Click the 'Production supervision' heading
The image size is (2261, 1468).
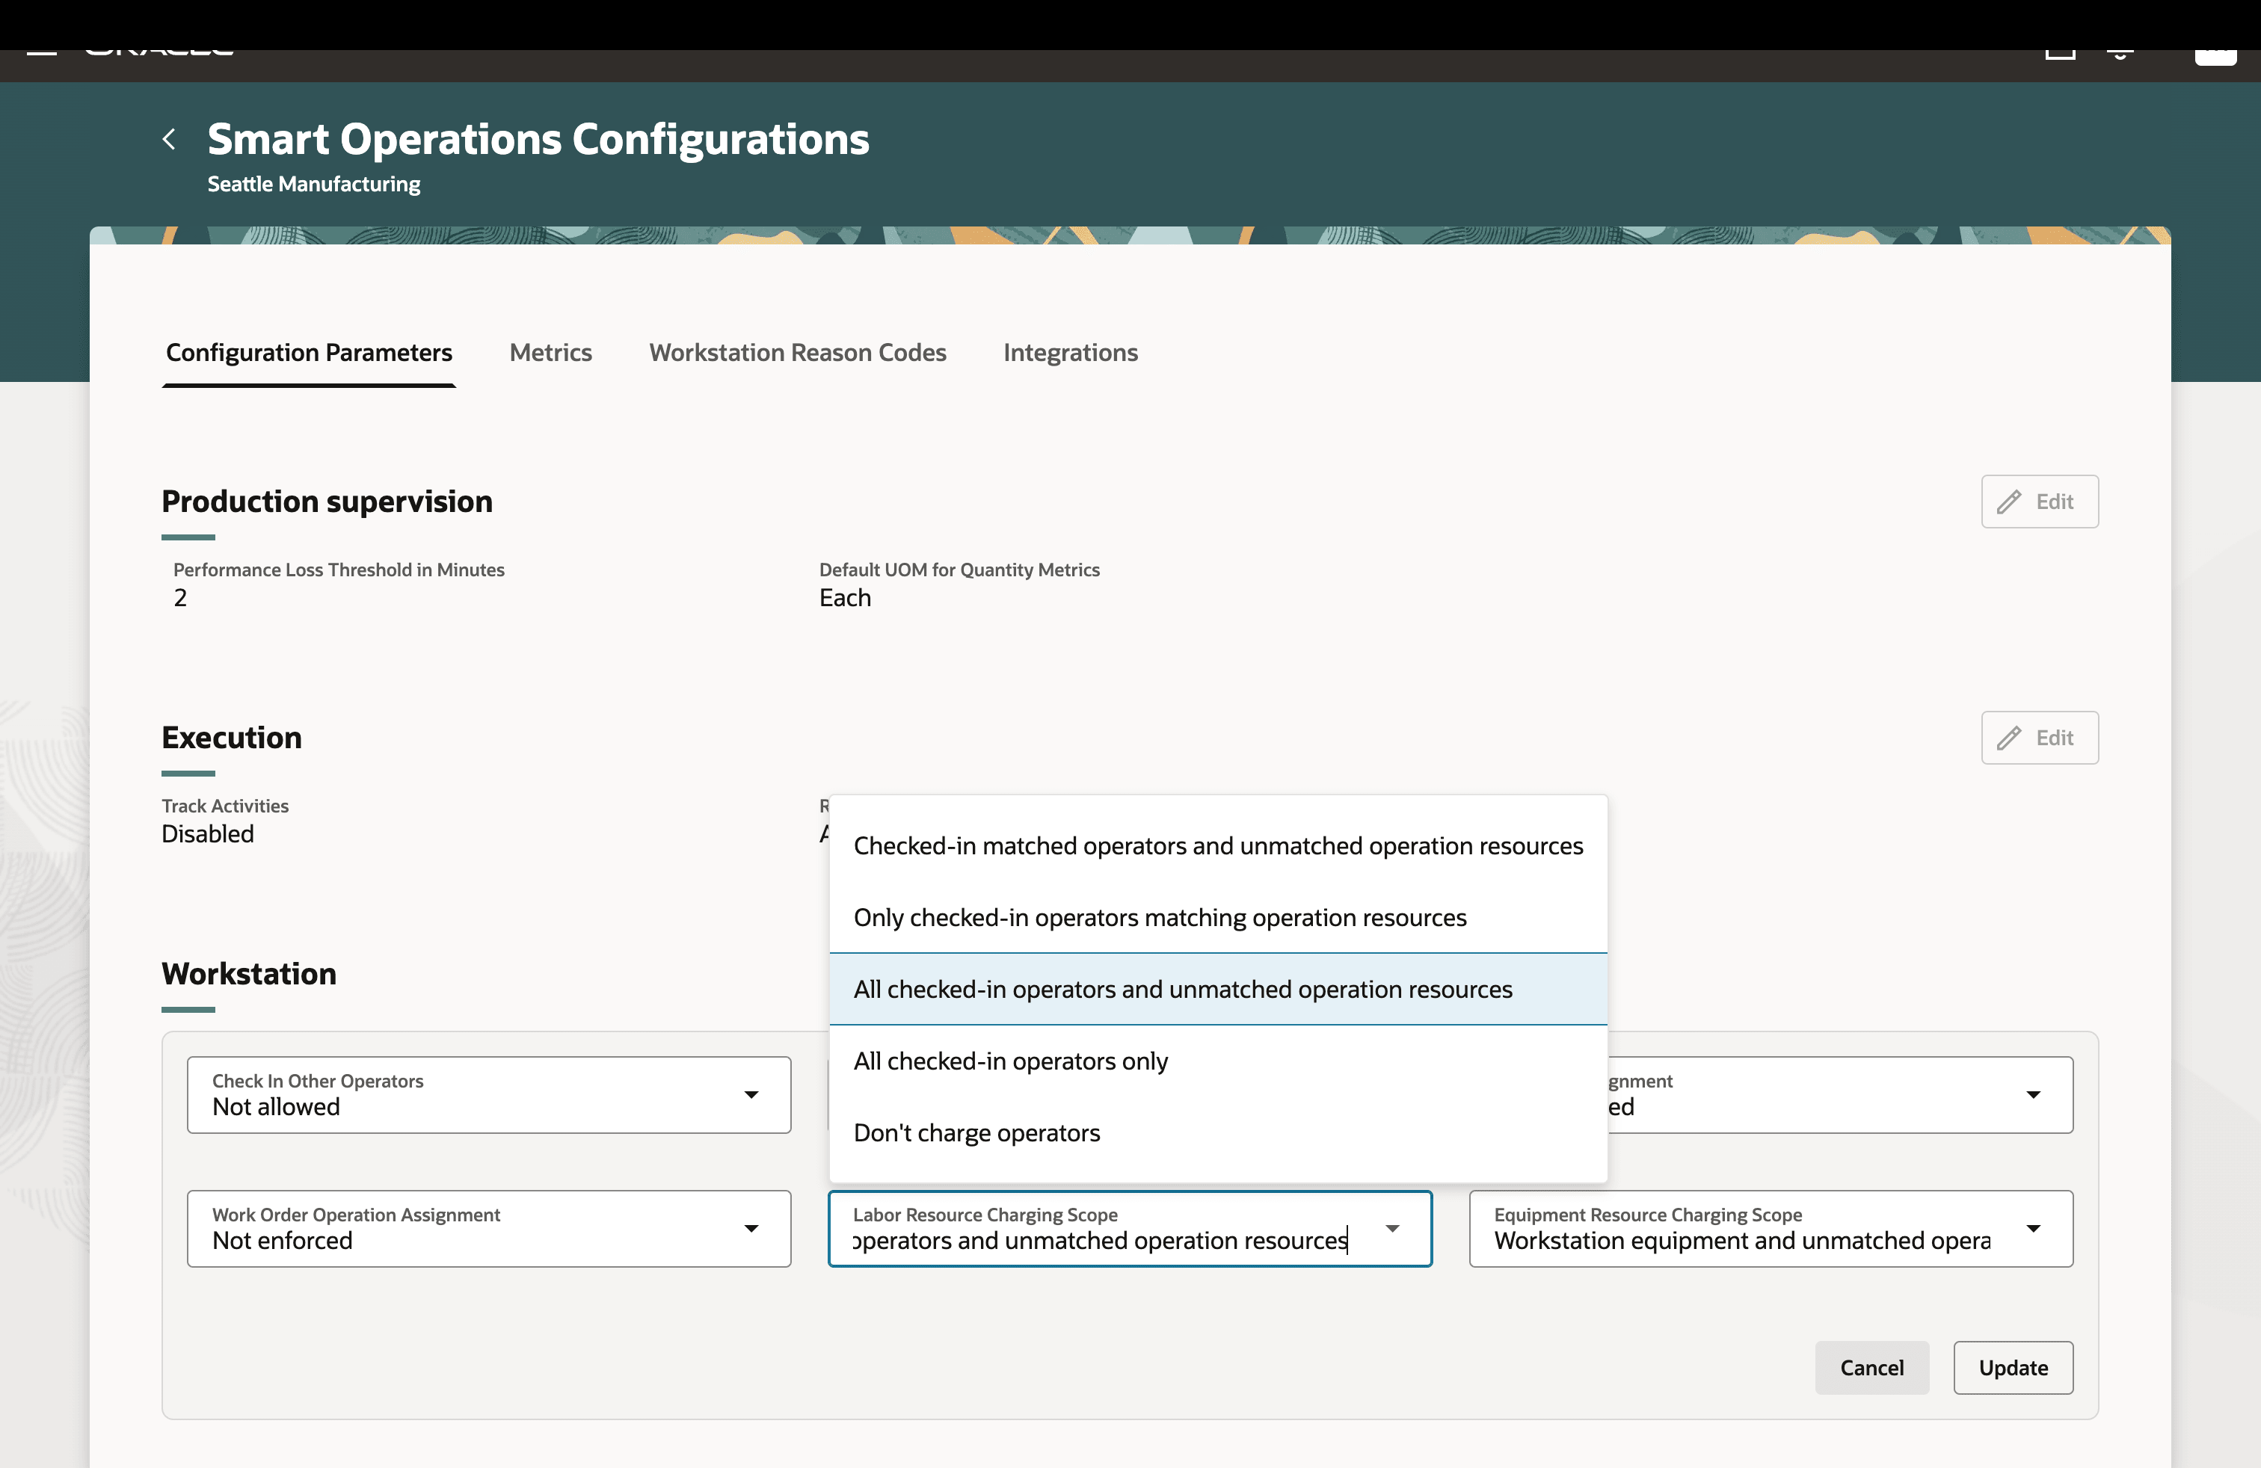(x=327, y=502)
